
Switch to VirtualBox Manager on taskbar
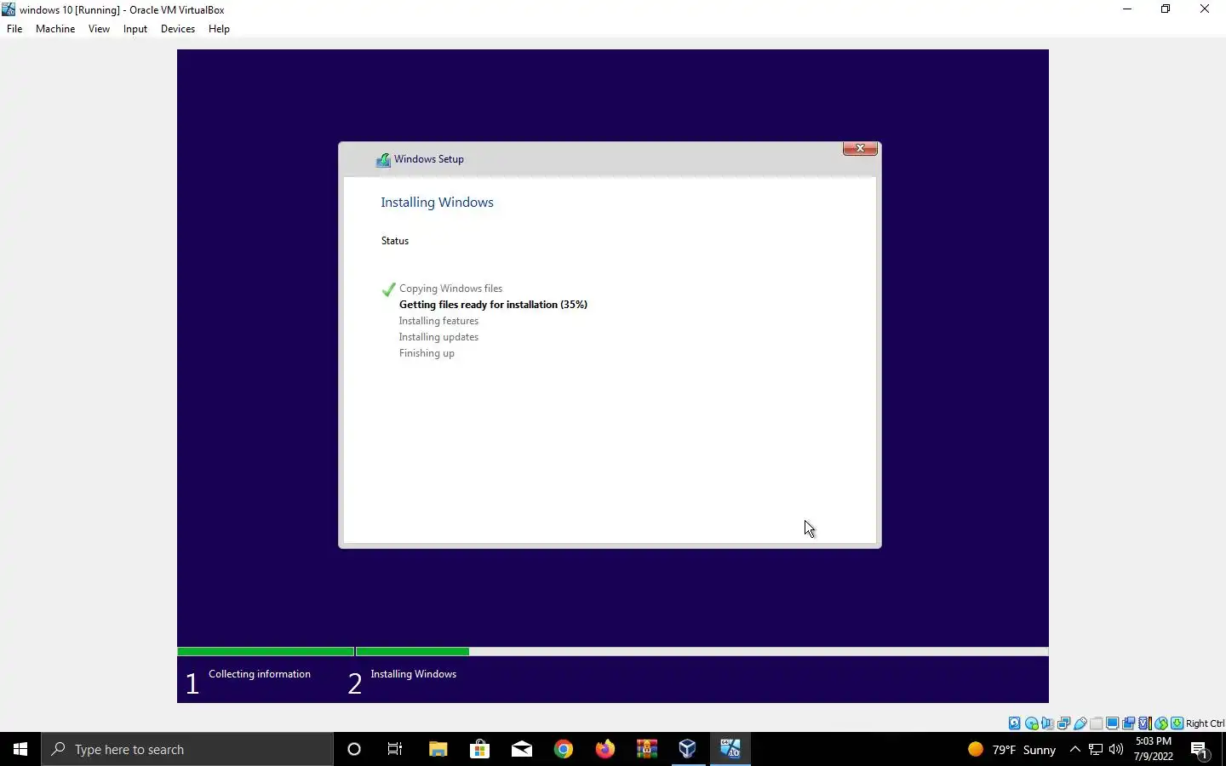click(x=688, y=749)
